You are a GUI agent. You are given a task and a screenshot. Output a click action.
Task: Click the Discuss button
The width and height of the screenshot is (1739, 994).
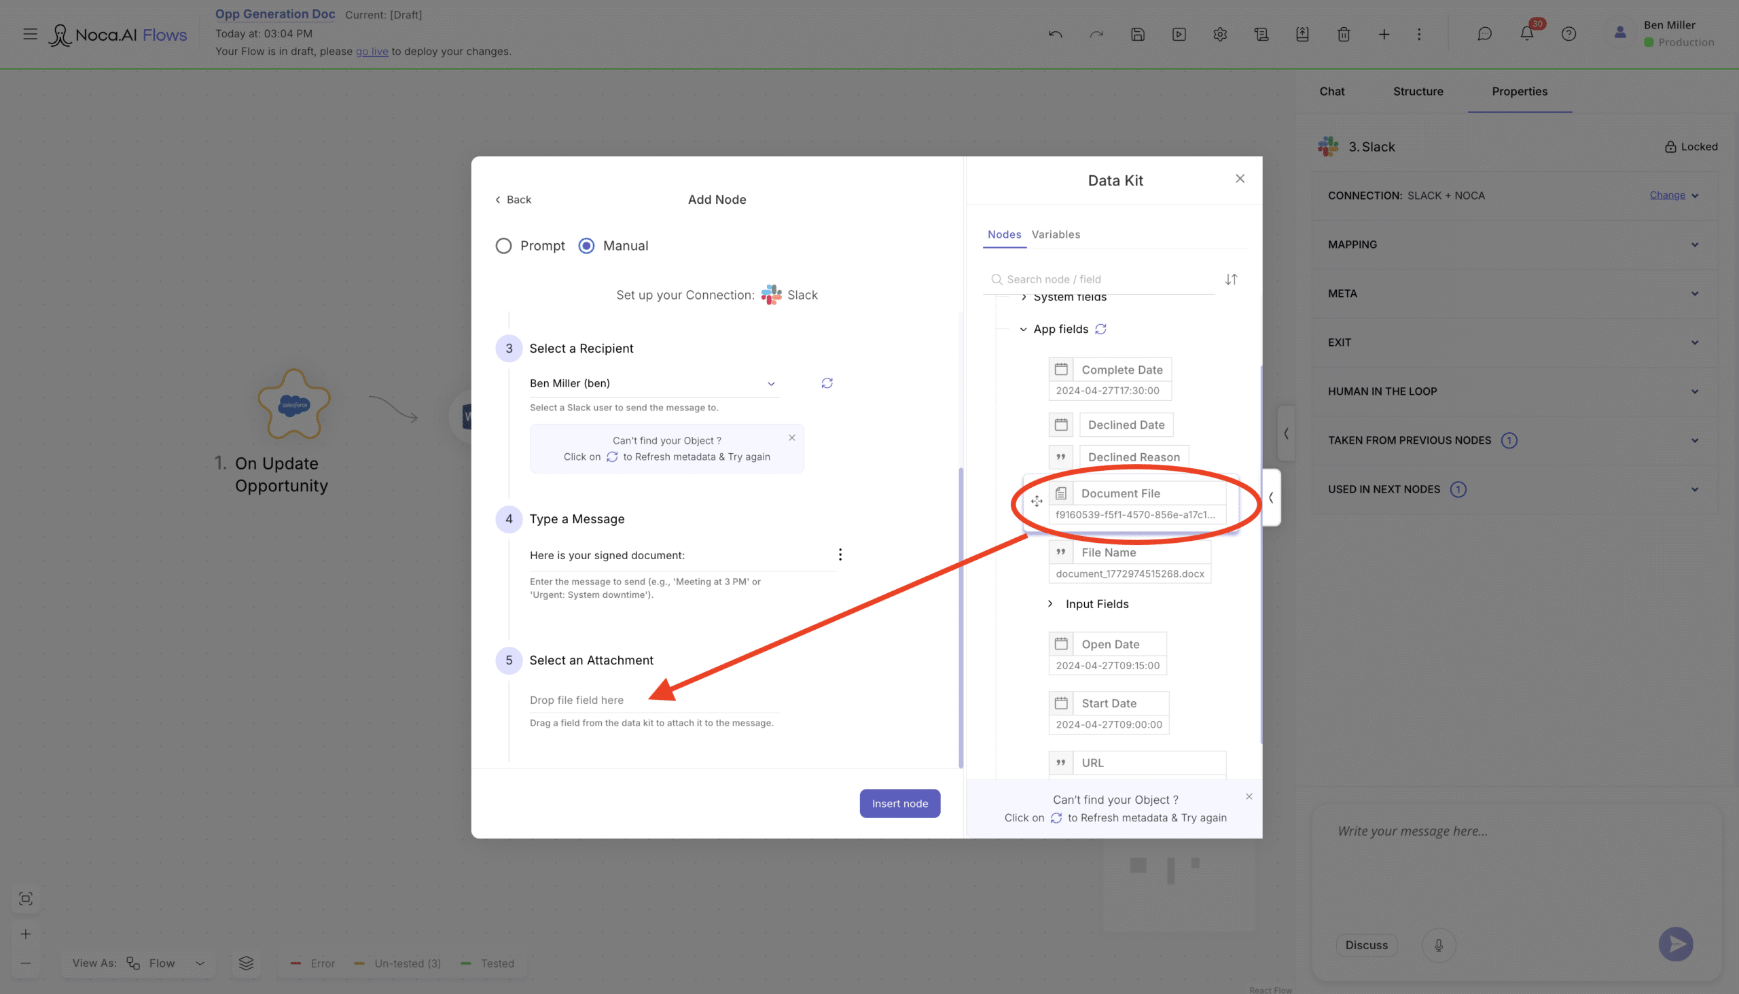point(1366,945)
